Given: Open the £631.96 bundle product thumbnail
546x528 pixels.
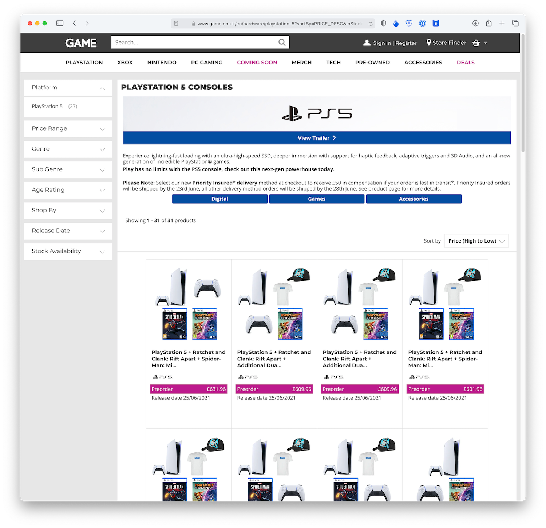Looking at the screenshot, I should coord(189,304).
